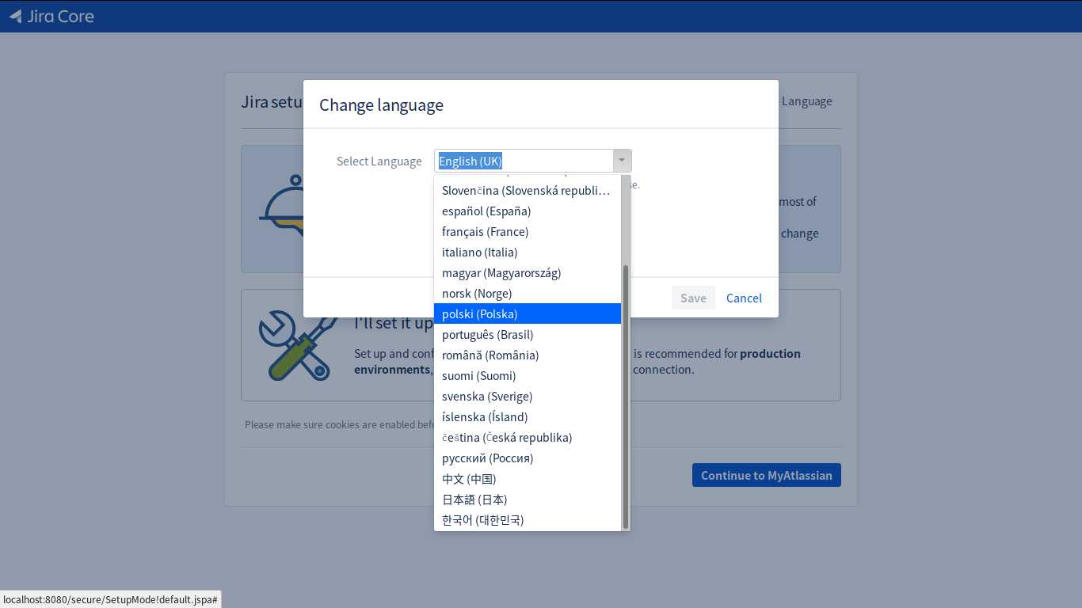Image resolution: width=1082 pixels, height=608 pixels.
Task: Select español (España) from the list
Action: click(x=528, y=211)
